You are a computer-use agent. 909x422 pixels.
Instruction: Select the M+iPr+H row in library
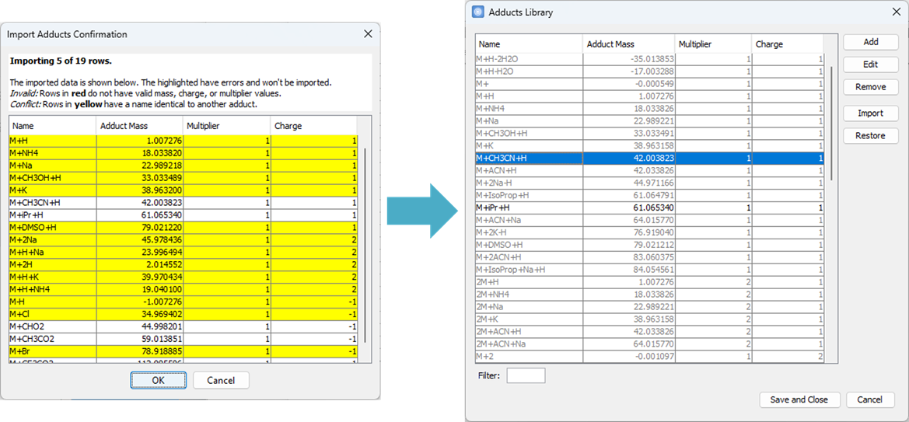point(529,208)
